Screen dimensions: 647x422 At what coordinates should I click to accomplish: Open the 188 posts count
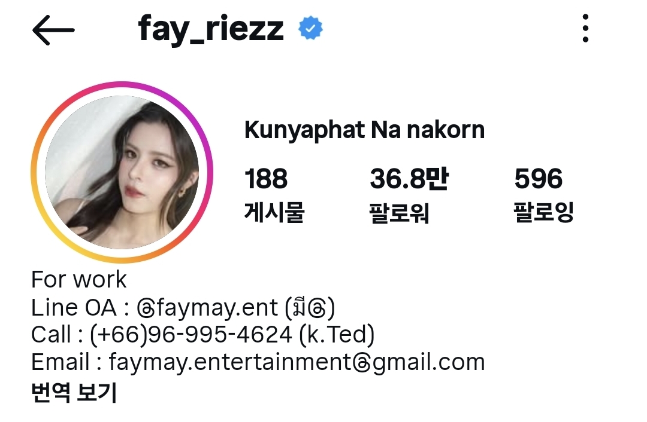coord(266,179)
